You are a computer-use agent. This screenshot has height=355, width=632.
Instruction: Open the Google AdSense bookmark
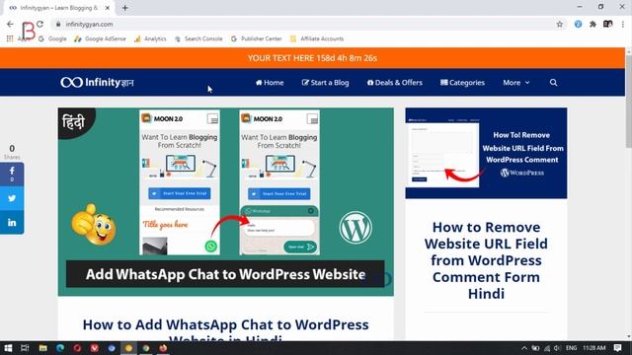click(100, 38)
